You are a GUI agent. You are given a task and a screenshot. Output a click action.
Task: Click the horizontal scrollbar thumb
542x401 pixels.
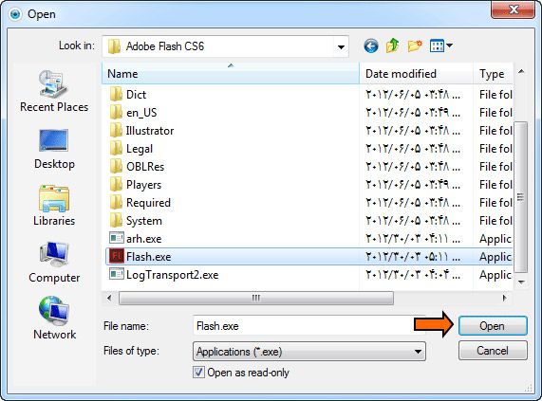(x=255, y=298)
